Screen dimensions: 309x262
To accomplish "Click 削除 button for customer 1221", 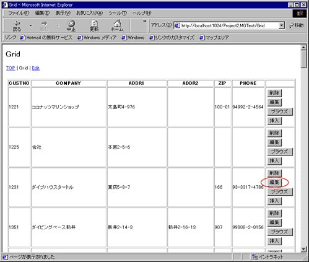I will (274, 93).
